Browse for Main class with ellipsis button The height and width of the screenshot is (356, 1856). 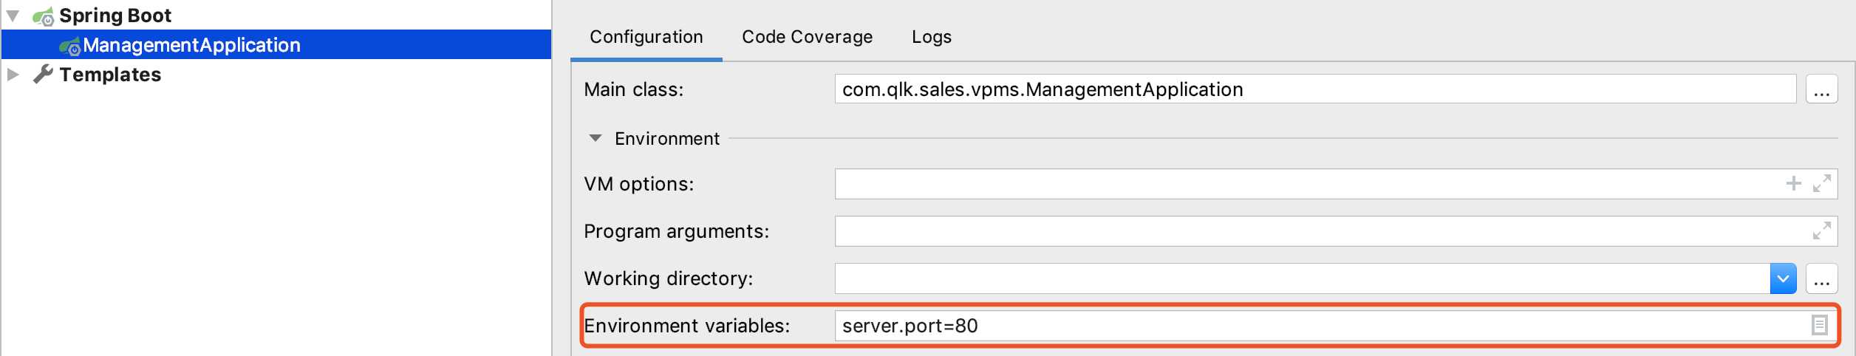coord(1821,89)
